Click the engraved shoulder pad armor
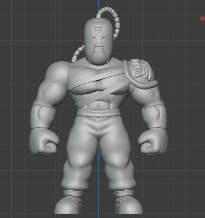Image resolution: width=205 pixels, height=218 pixels. click(140, 74)
